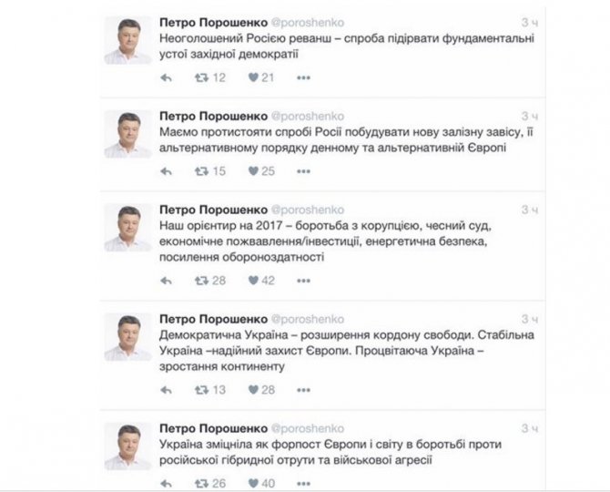Open more options on the 'Неоголошений Росією' tweet
Screen dimensions: 610x492
tap(303, 77)
